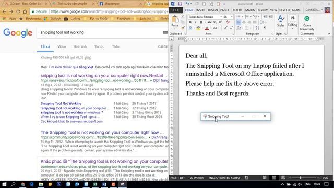Clear all formatting with the eraser icon
Screen dimensions: 334x188
228,22
